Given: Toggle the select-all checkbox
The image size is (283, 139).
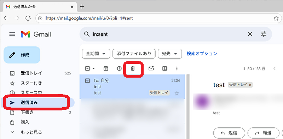Looking at the screenshot, I should pyautogui.click(x=87, y=68).
